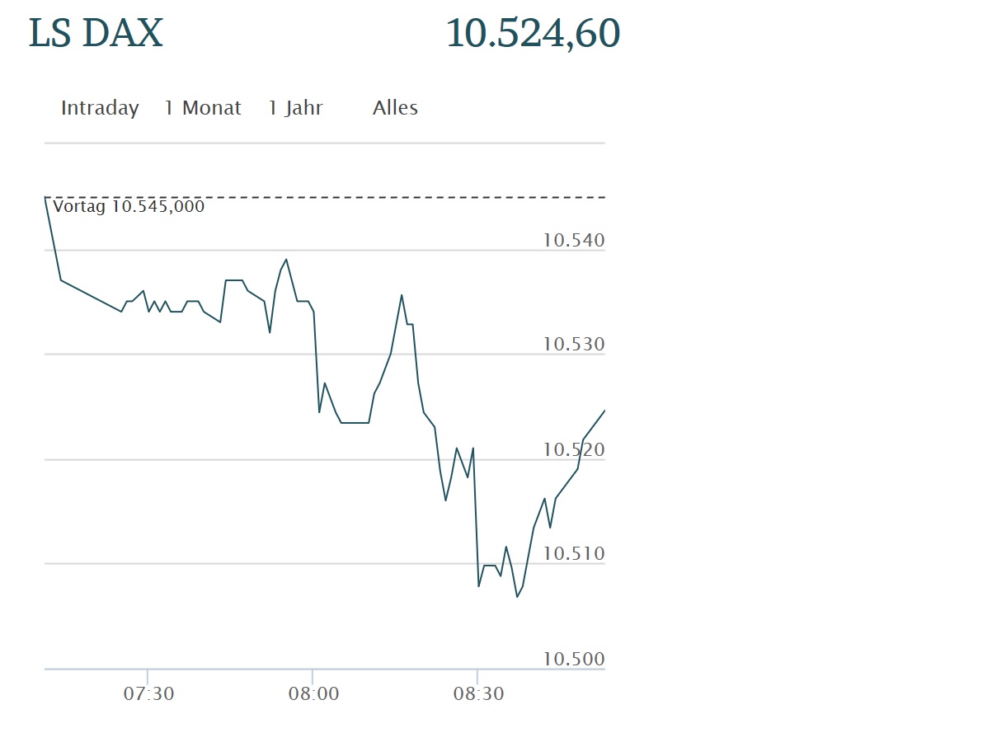Select the current price 10.524,60
Viewport: 1006px width, 747px height.
click(533, 33)
